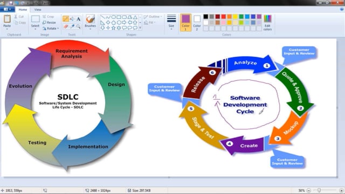Choose the Diamond shape
The width and height of the screenshot is (345, 194).
pos(108,23)
